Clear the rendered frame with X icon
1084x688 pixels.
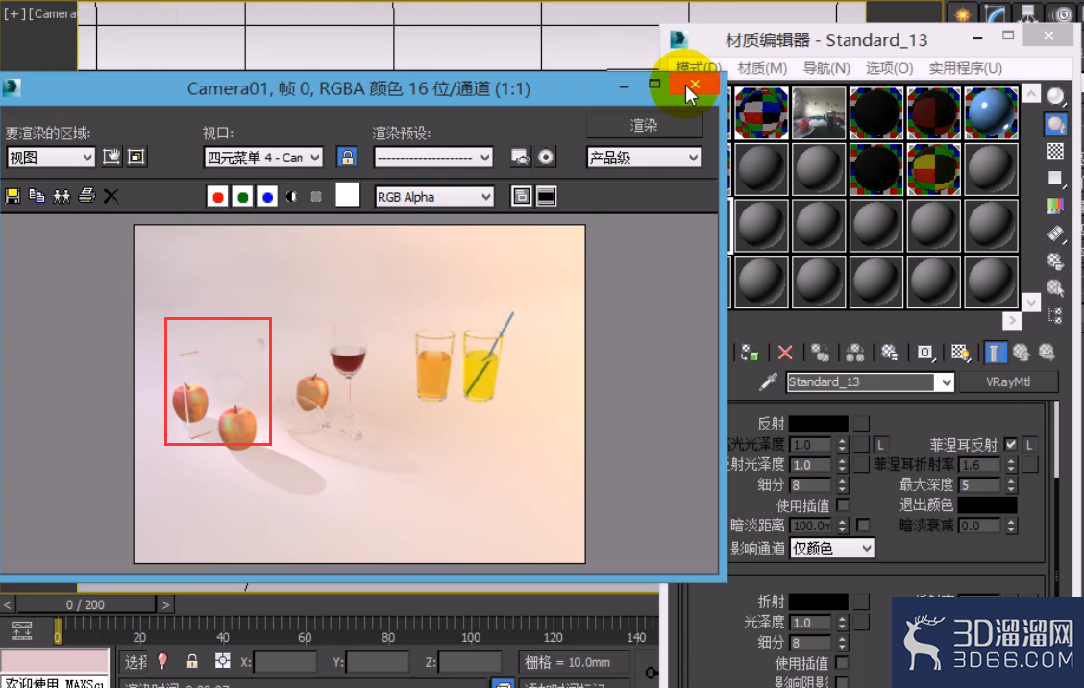(111, 196)
